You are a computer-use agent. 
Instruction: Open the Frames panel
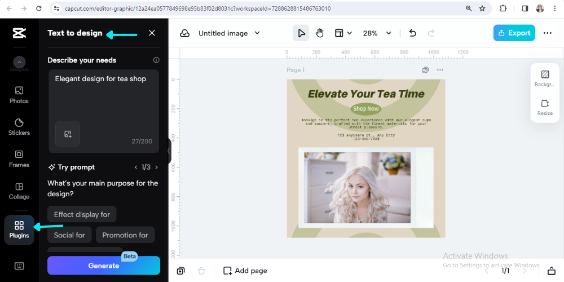click(19, 159)
